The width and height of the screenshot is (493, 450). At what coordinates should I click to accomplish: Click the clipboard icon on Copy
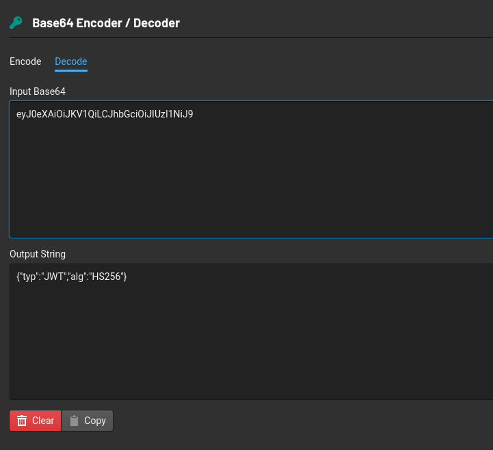(75, 421)
